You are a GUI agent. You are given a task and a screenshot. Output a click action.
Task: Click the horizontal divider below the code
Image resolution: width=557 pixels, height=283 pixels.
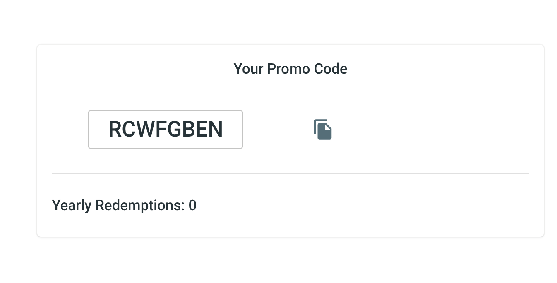click(291, 173)
